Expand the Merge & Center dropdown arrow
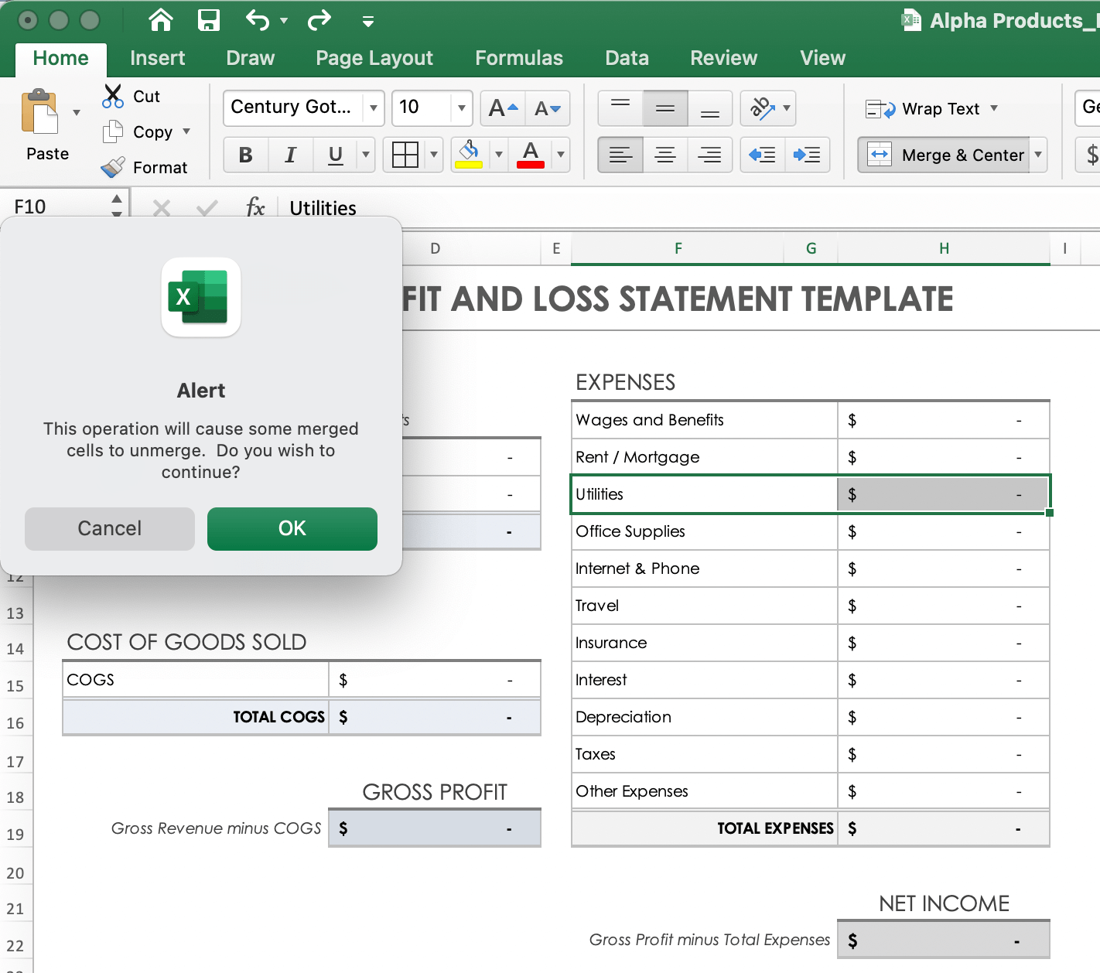Image resolution: width=1100 pixels, height=973 pixels. click(x=1038, y=155)
